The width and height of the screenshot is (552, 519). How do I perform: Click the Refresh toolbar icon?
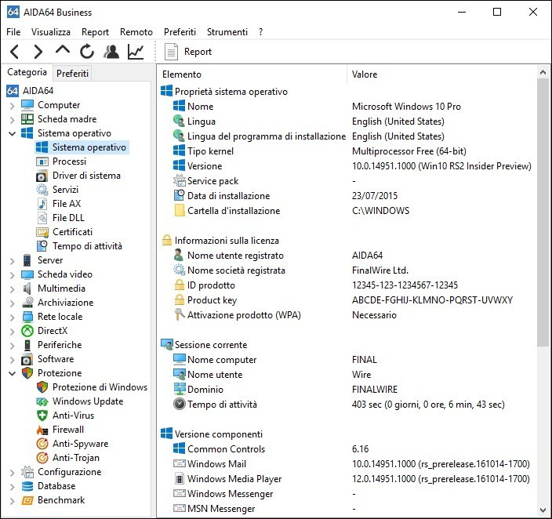(x=87, y=52)
